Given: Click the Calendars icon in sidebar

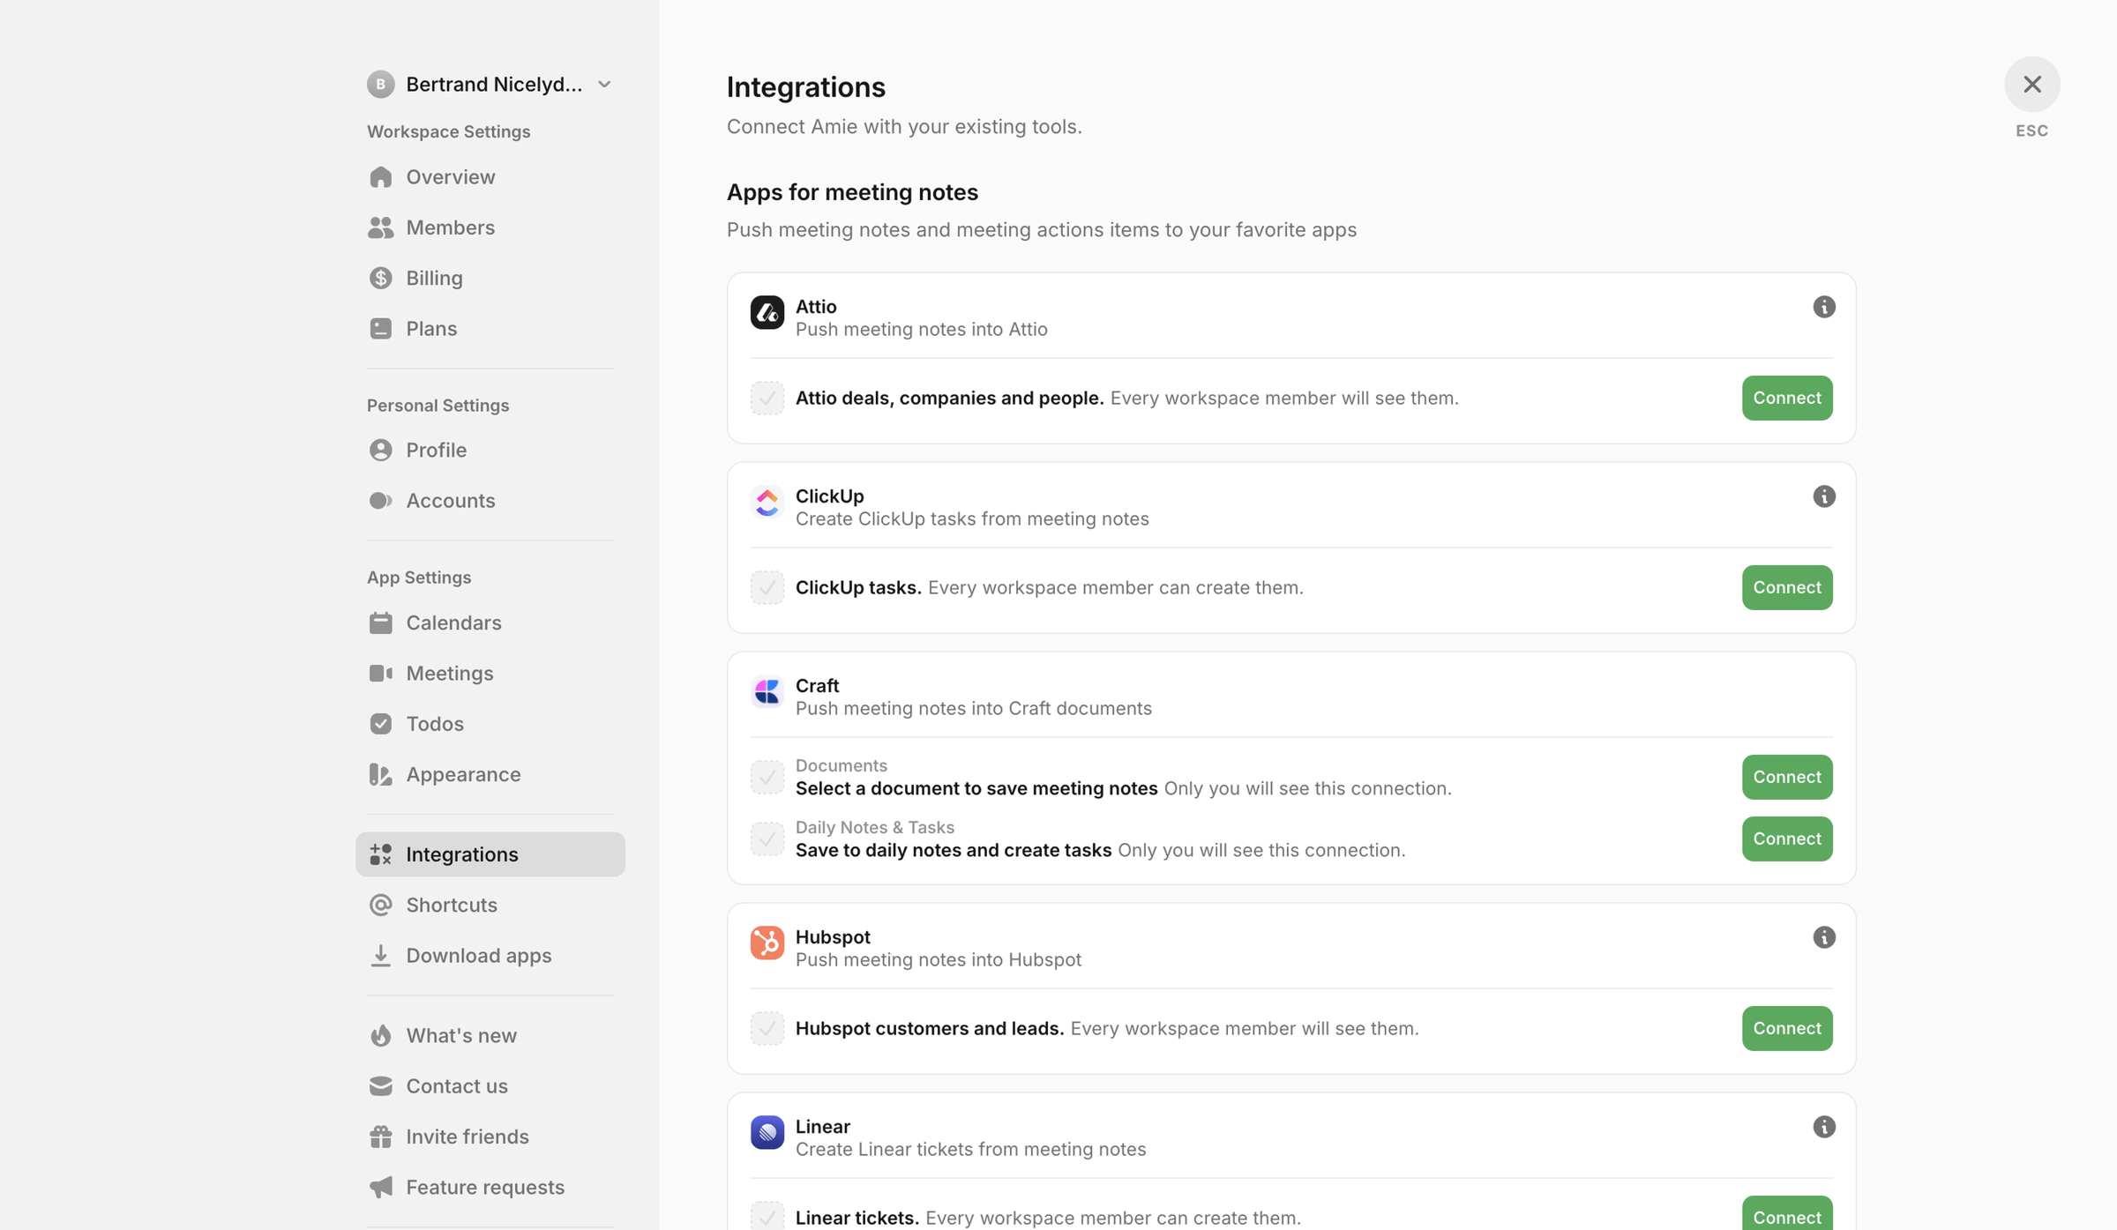Looking at the screenshot, I should point(380,622).
